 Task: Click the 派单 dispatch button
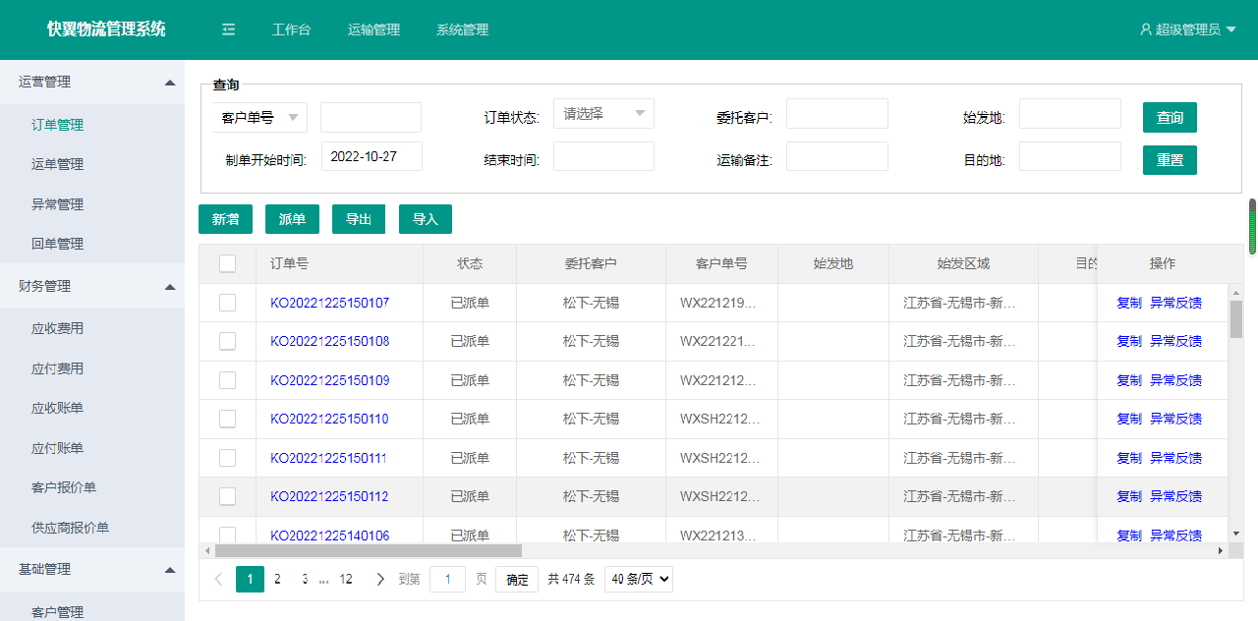pyautogui.click(x=292, y=219)
